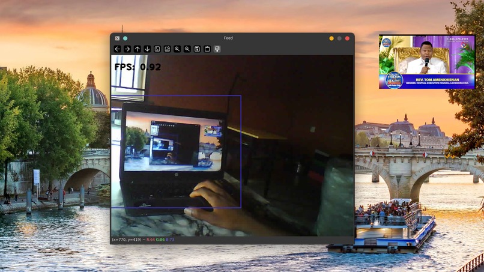Open the display properties window icon
Screen dimensions: 484x272
(x=217, y=49)
